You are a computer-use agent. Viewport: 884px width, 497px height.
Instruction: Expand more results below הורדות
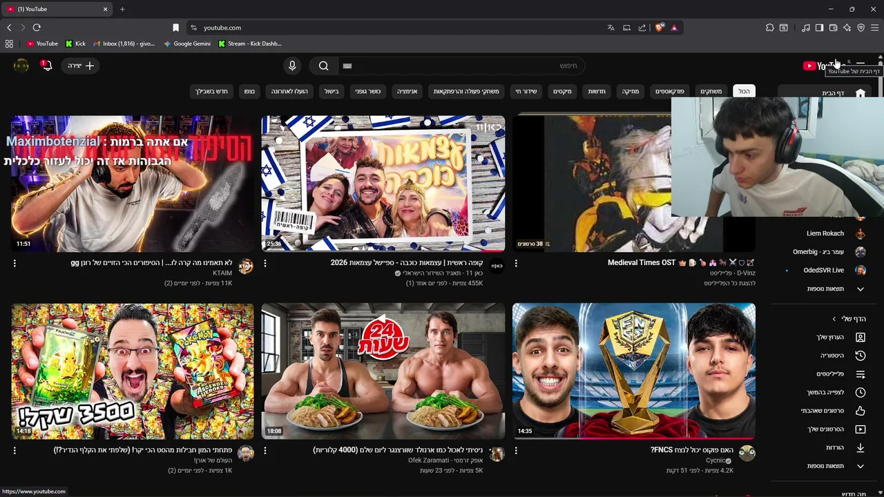coord(825,466)
